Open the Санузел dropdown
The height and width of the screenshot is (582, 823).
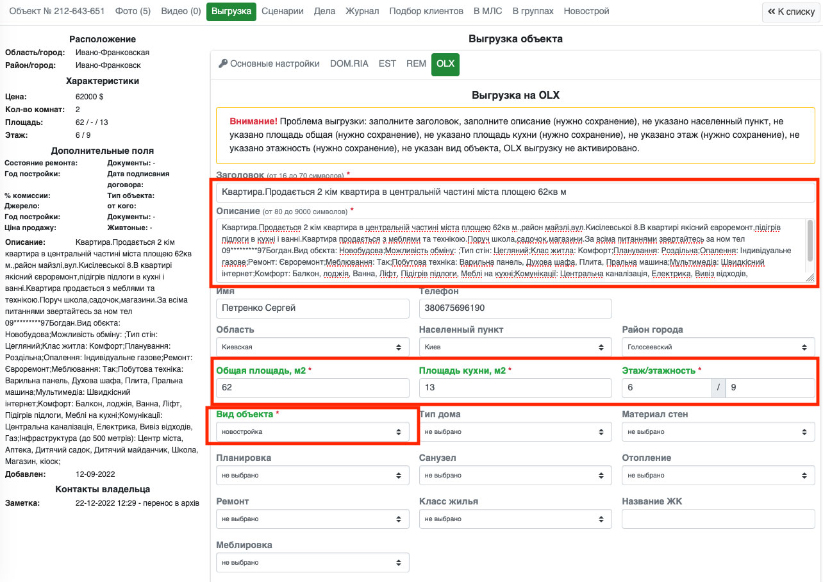click(x=515, y=476)
